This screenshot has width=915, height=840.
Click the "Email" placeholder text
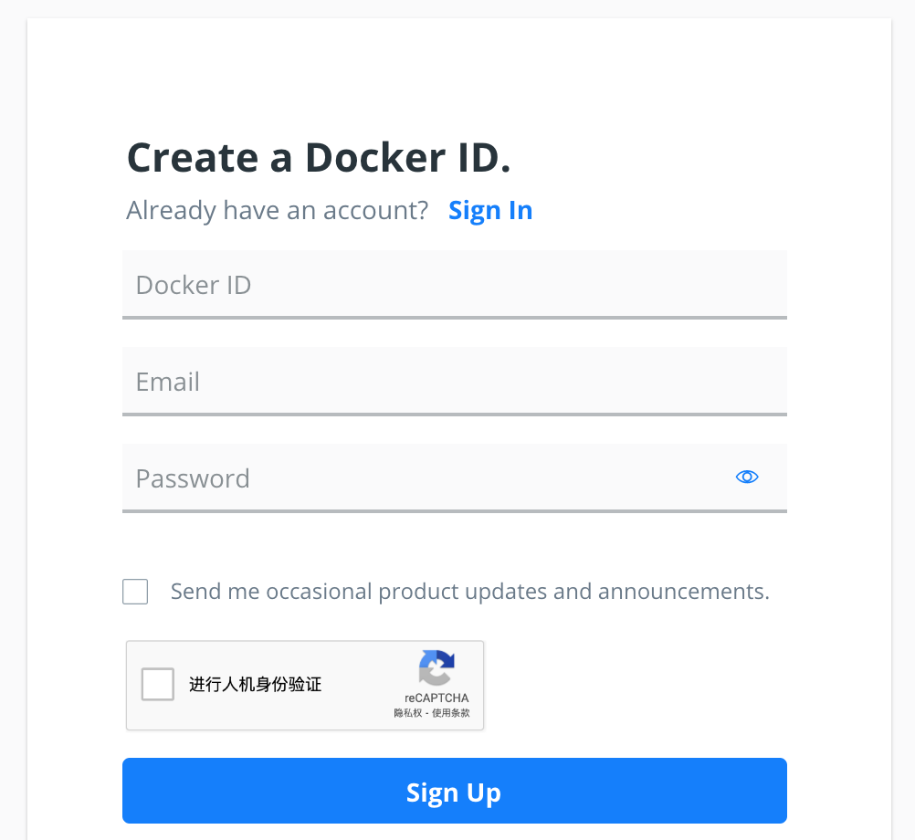click(168, 382)
